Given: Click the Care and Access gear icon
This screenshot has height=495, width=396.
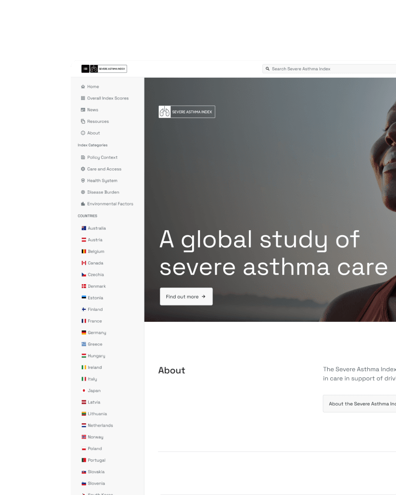Looking at the screenshot, I should coord(83,169).
